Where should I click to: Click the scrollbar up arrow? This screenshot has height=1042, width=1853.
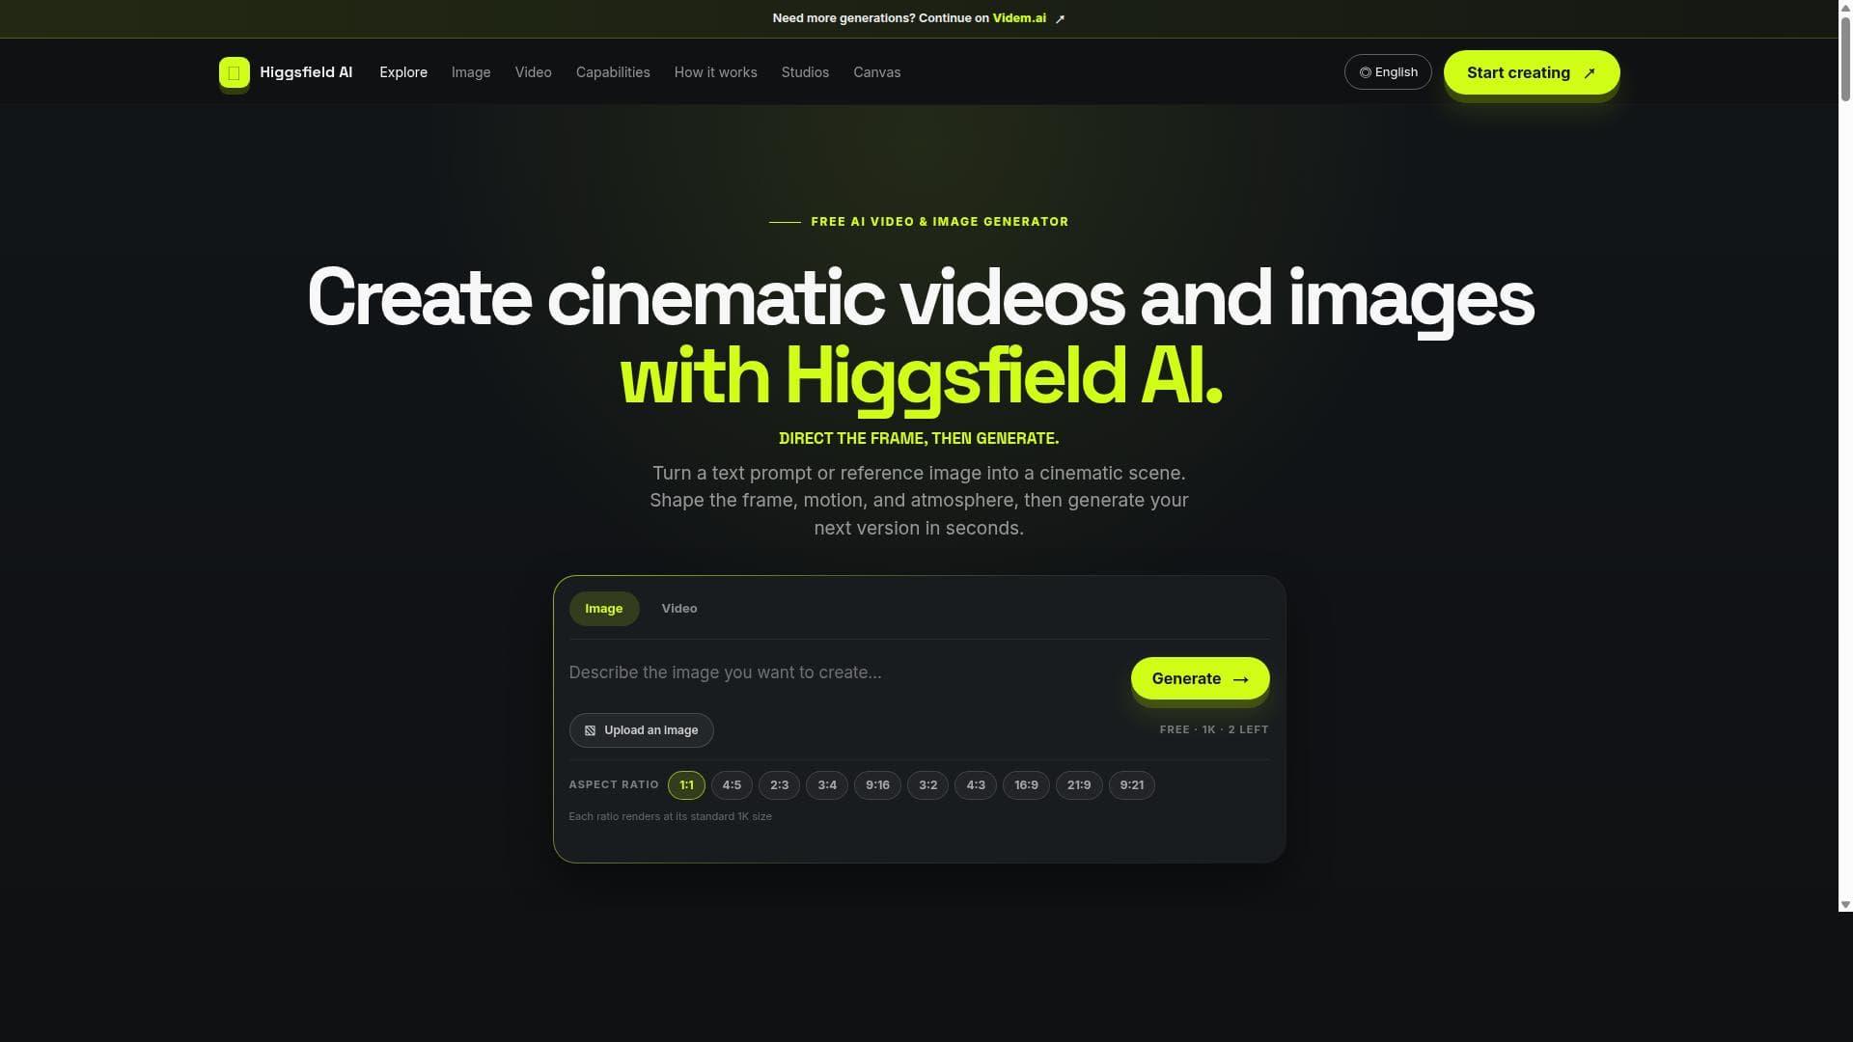[x=1845, y=7]
